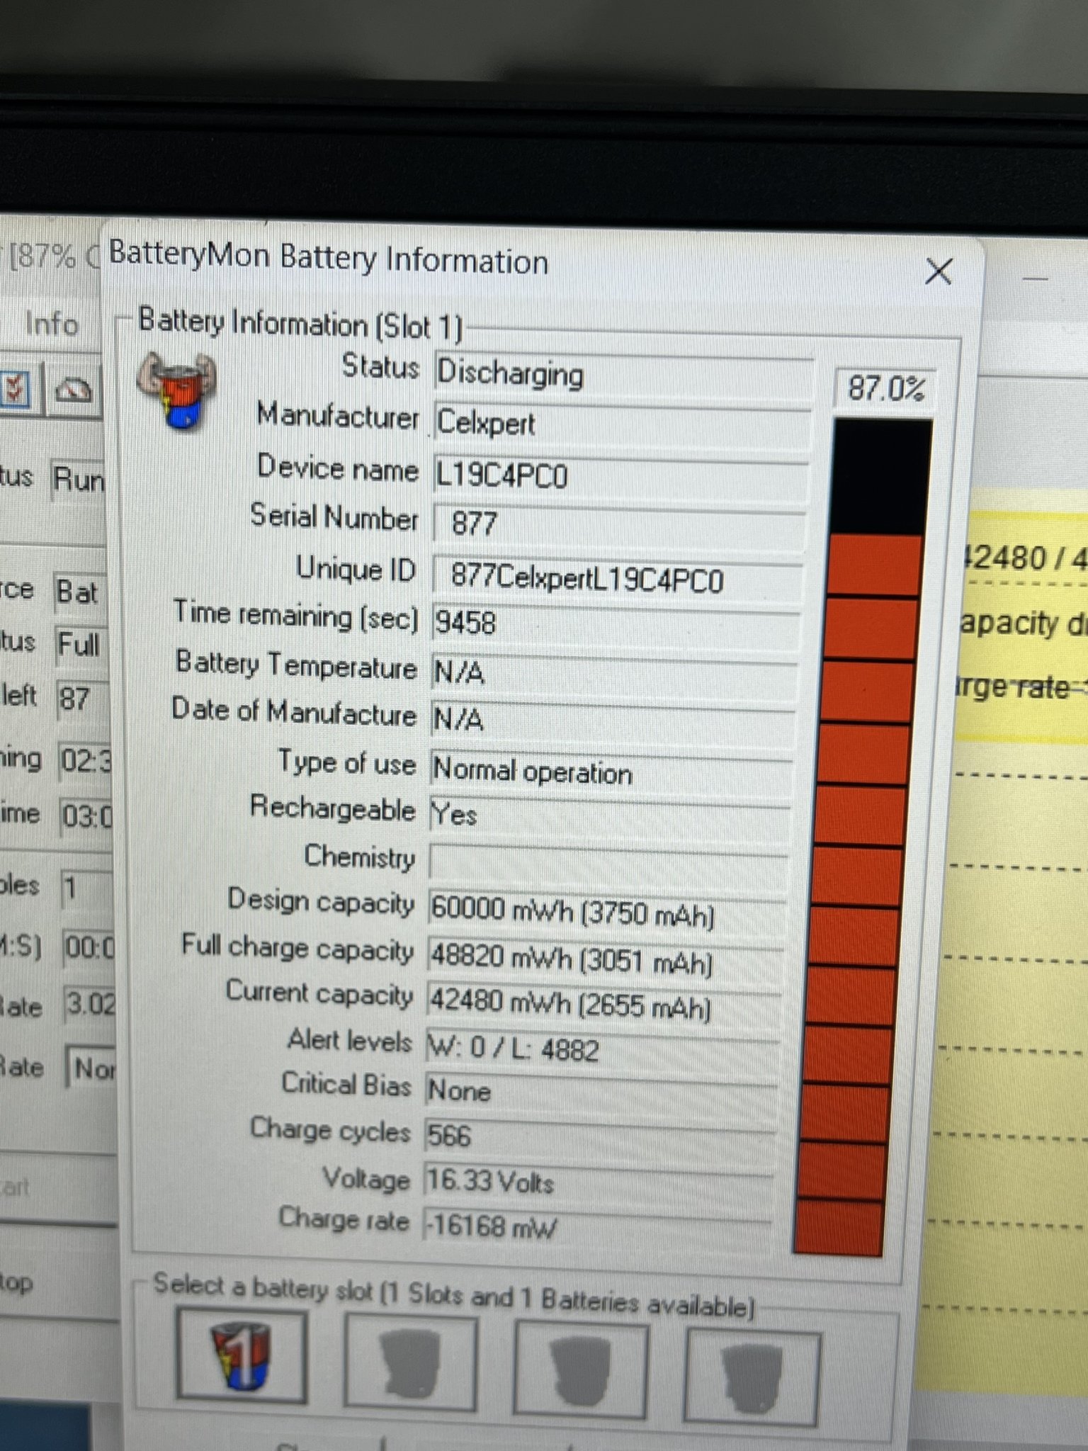Click the 87.0% percentage readout box
Screen dimensions: 1088x1451
point(885,388)
